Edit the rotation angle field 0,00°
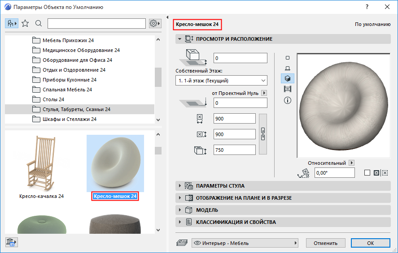398x253 pixels. (335, 173)
